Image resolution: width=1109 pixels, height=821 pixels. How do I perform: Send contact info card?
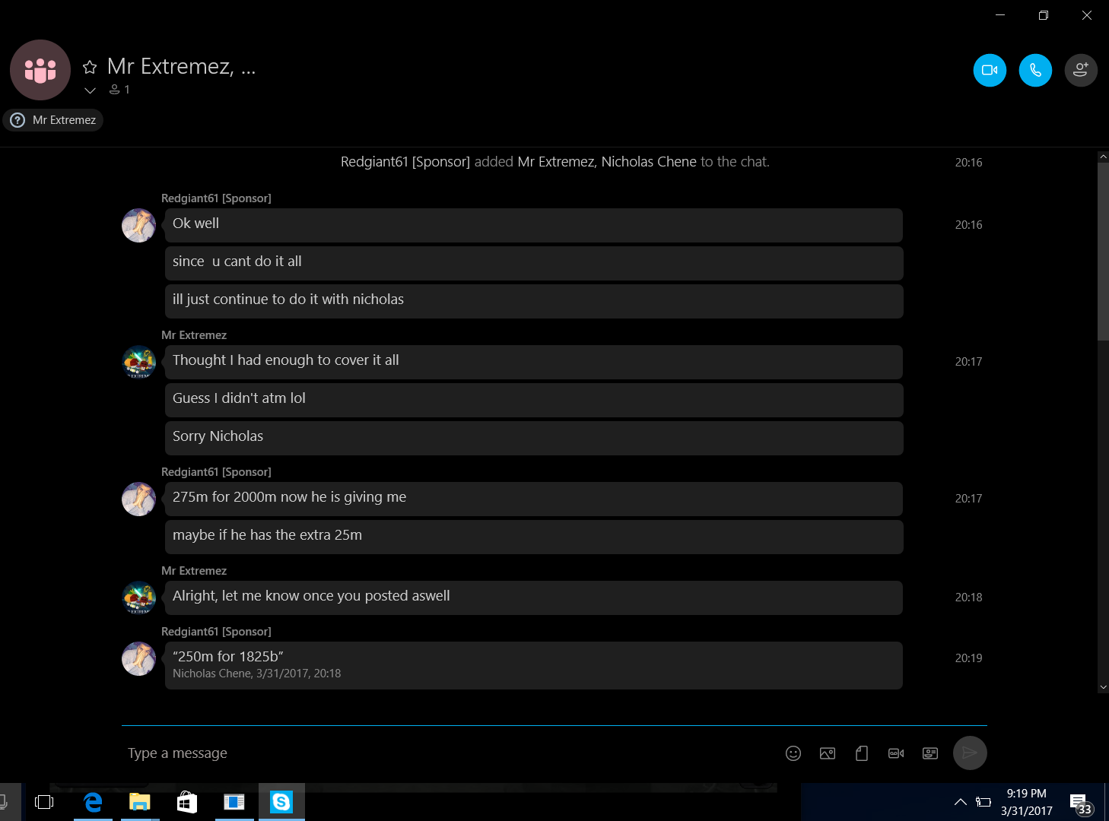pos(930,753)
